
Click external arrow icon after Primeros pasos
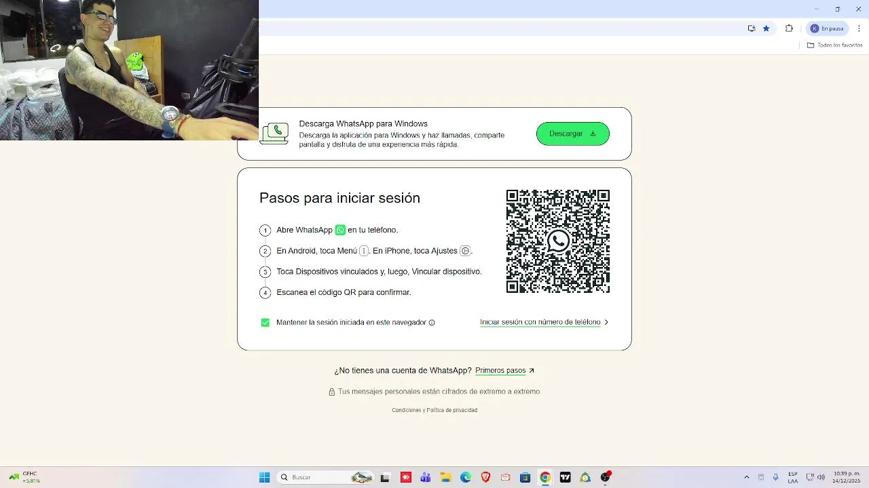click(532, 371)
